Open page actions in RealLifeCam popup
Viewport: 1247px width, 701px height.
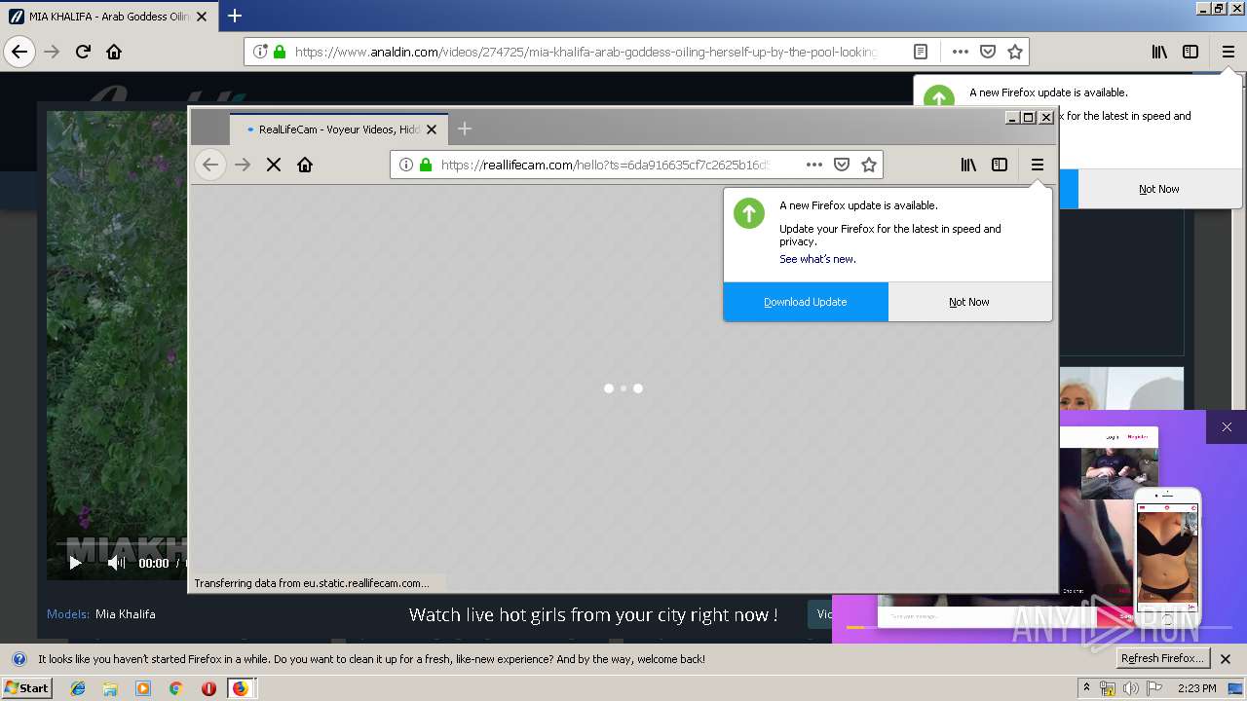(814, 165)
